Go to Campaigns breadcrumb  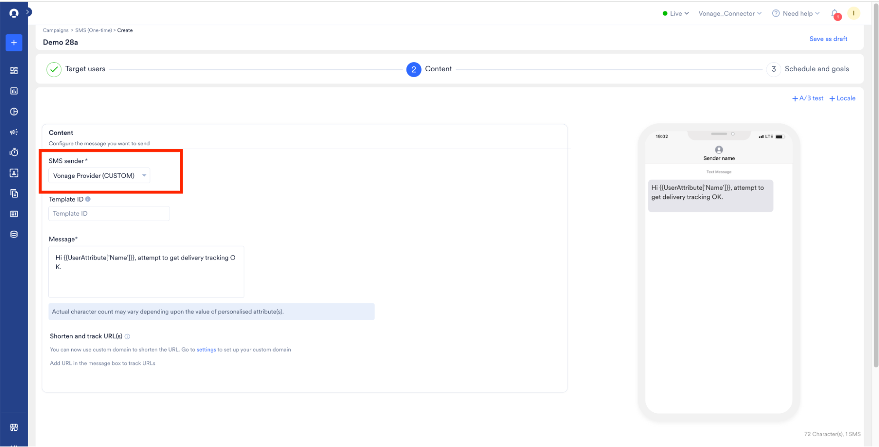(x=55, y=30)
